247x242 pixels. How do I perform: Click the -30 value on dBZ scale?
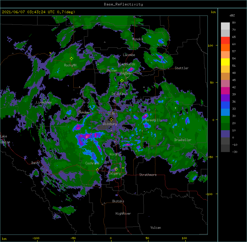point(235,152)
